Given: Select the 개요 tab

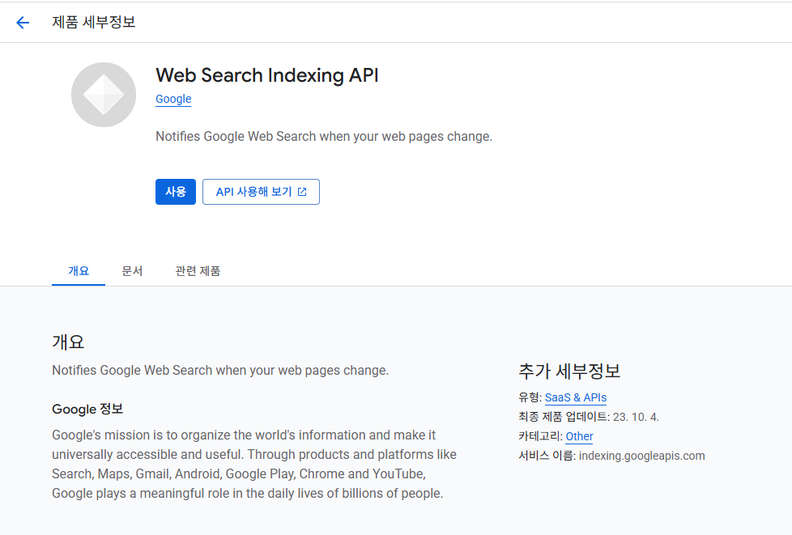Looking at the screenshot, I should [79, 271].
